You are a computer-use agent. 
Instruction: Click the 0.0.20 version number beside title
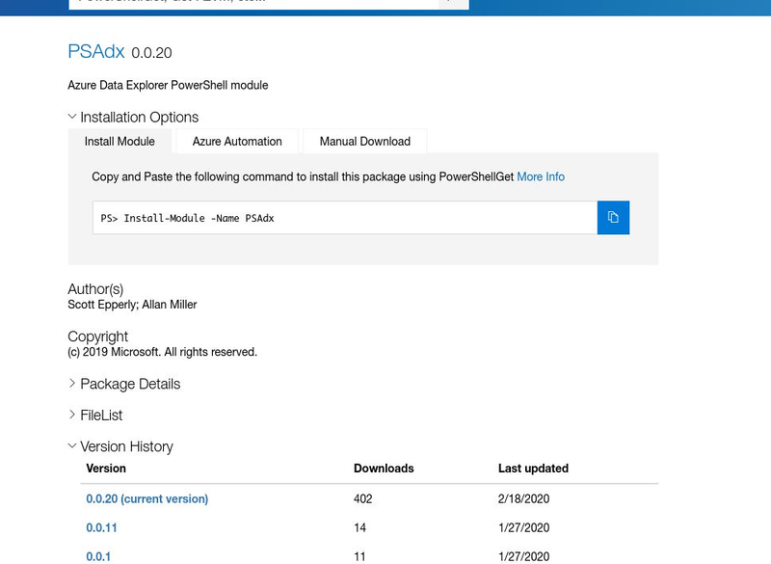[151, 53]
